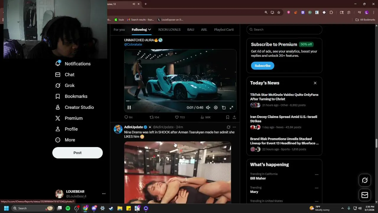This screenshot has width=378, height=213.
Task: Switch to the N3ON LOYALS tab
Action: coord(169,30)
